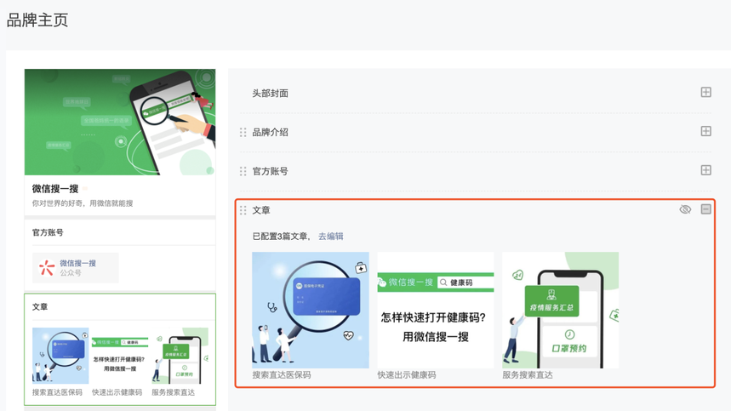The height and width of the screenshot is (411, 731).
Task: Expand the 品牌介绍 section plus icon
Action: click(705, 131)
